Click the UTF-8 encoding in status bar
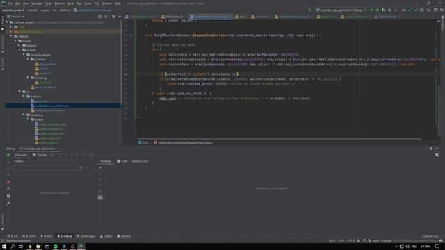This screenshot has width=445, height=250. (350, 241)
